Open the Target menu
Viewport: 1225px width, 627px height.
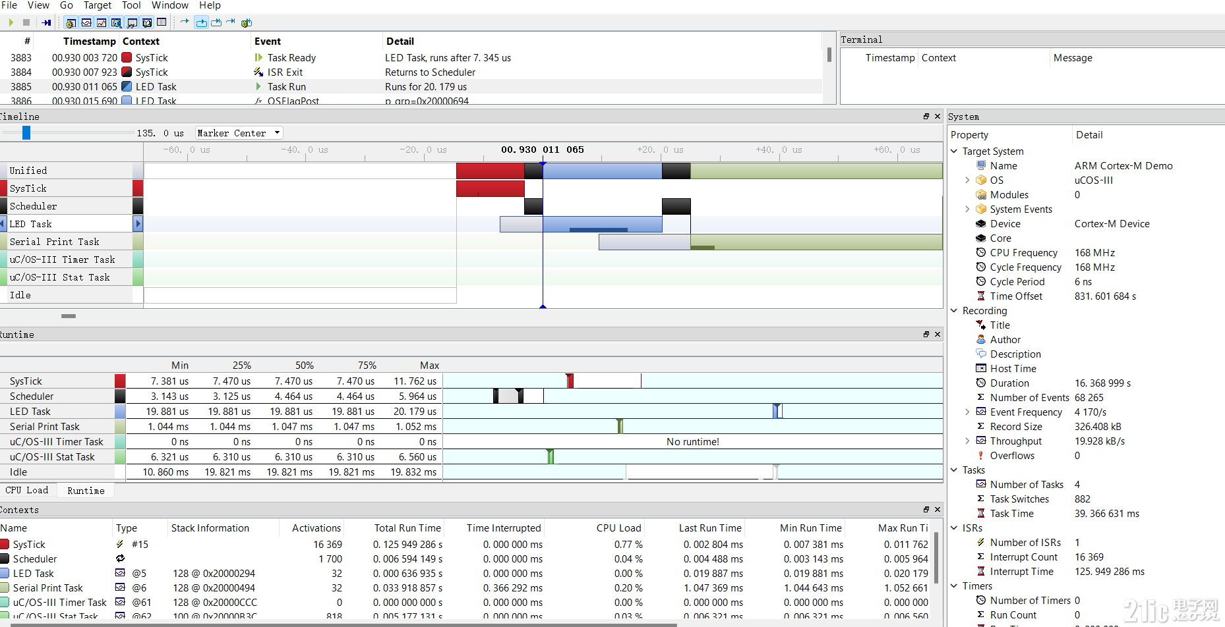[x=98, y=5]
